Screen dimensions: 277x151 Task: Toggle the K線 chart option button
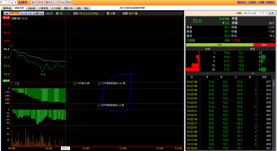[x=6, y=13]
